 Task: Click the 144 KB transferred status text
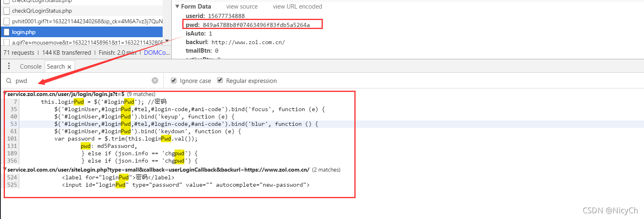[66, 52]
